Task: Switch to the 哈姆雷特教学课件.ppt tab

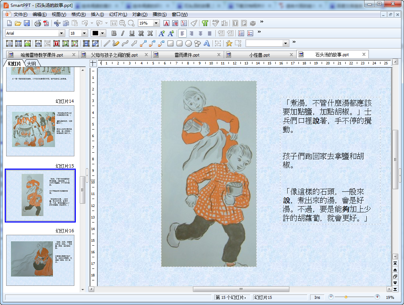Action: point(42,55)
